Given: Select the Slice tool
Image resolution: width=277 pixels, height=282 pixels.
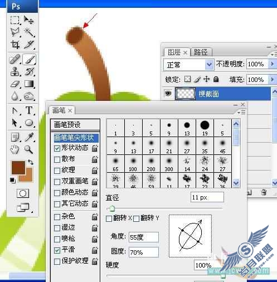Looking at the screenshot, I should tap(29, 45).
